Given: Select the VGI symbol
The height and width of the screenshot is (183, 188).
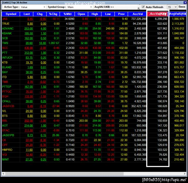Looking at the screenshot, I should [x=5, y=155].
